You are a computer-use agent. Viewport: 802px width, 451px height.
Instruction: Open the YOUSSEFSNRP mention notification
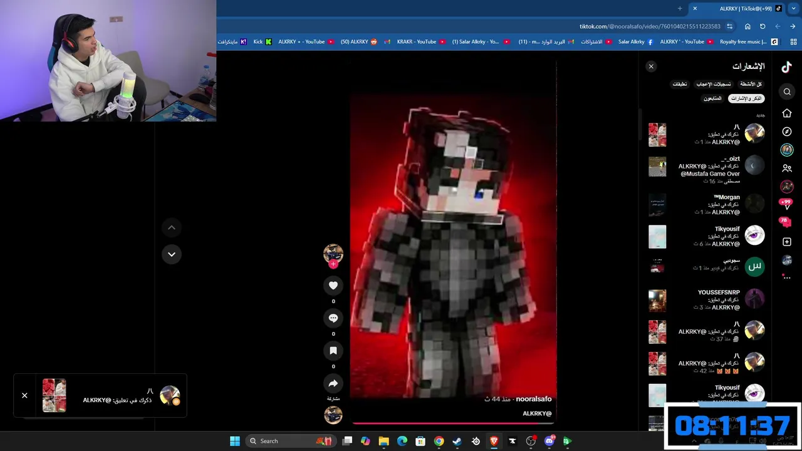(x=706, y=300)
